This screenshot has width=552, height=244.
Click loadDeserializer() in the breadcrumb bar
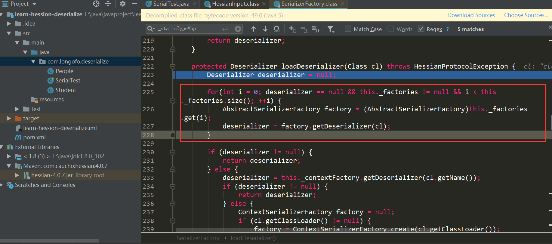coord(253,238)
